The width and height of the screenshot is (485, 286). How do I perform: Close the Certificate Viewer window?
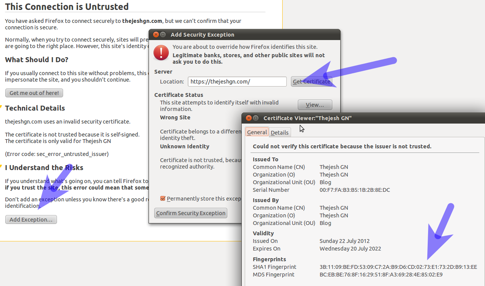click(249, 118)
